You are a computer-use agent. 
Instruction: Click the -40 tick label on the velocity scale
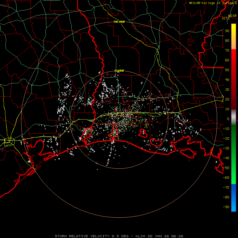pos(226,158)
